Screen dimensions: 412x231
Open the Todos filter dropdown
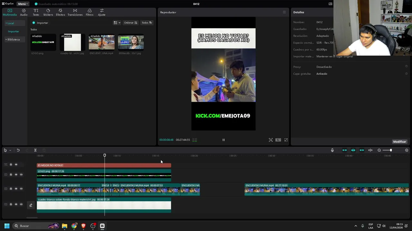pyautogui.click(x=147, y=23)
